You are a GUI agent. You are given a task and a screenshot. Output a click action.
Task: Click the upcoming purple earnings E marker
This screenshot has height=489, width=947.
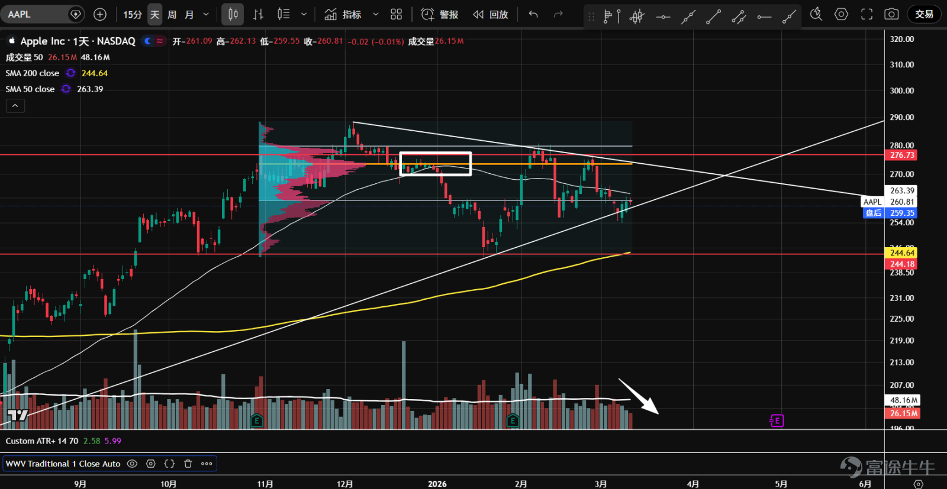point(777,421)
